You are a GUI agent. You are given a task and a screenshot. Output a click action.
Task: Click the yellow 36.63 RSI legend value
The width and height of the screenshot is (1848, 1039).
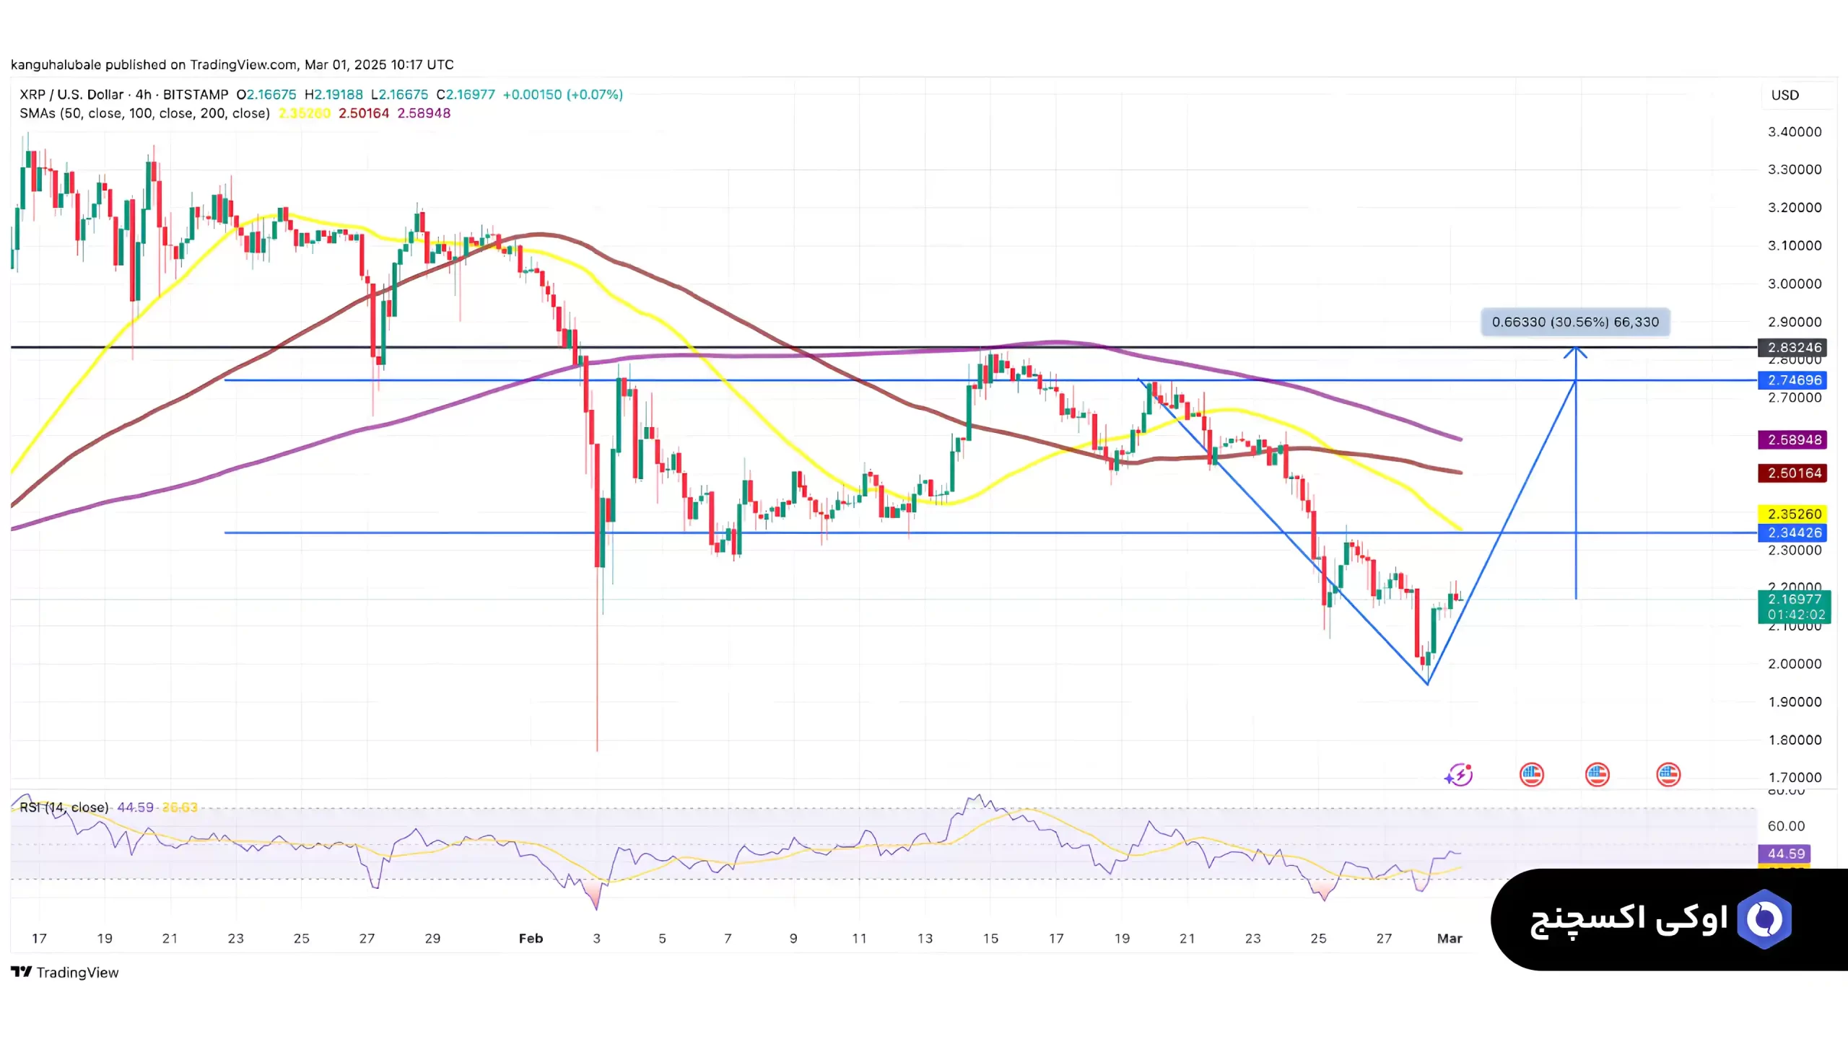coord(180,807)
